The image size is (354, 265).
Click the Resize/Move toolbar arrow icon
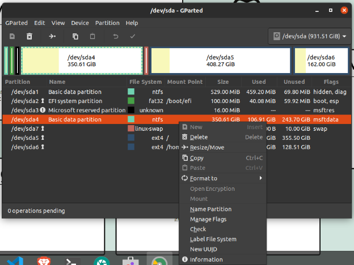(x=52, y=36)
